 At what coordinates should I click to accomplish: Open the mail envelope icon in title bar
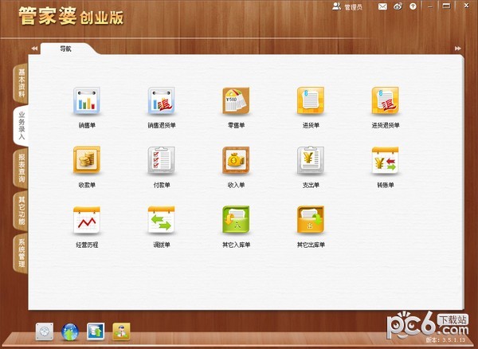click(382, 6)
